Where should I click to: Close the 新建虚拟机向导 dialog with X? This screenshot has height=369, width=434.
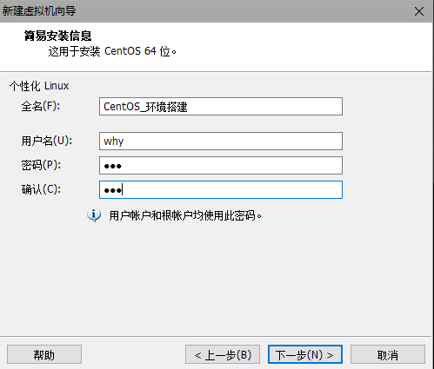(x=419, y=11)
